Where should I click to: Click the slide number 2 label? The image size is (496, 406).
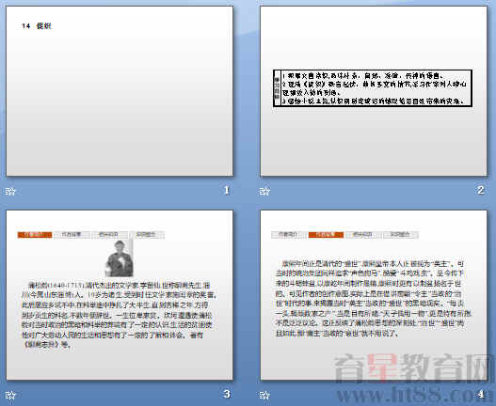[481, 190]
